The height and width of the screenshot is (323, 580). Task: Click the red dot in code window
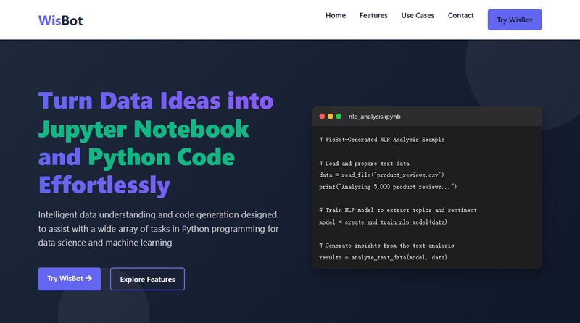point(322,117)
